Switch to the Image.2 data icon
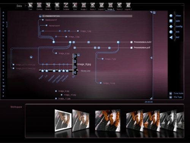This screenshot has height=143, width=190. point(111,5)
